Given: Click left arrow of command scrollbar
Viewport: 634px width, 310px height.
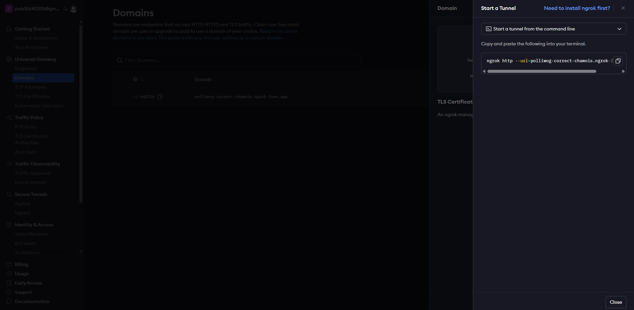Looking at the screenshot, I should [484, 71].
